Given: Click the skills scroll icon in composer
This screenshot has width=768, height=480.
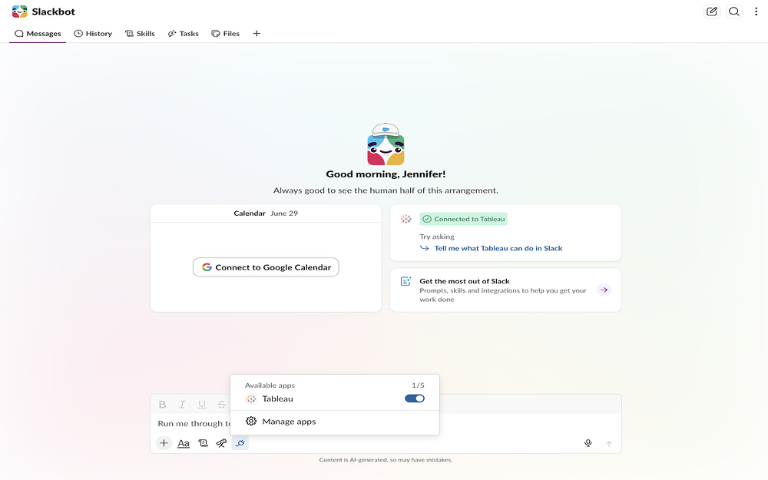Looking at the screenshot, I should pyautogui.click(x=203, y=443).
